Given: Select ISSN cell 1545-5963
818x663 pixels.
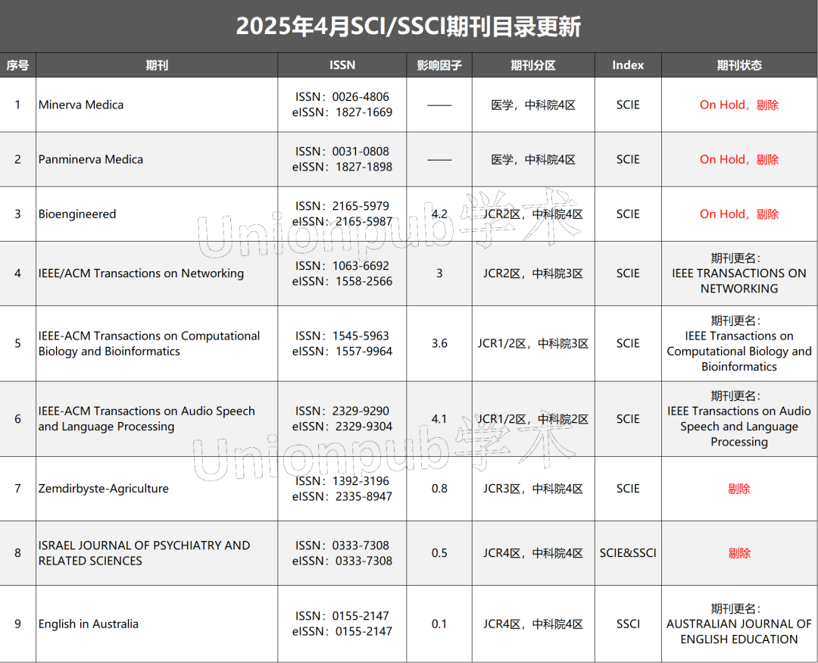Looking at the screenshot, I should tap(342, 343).
